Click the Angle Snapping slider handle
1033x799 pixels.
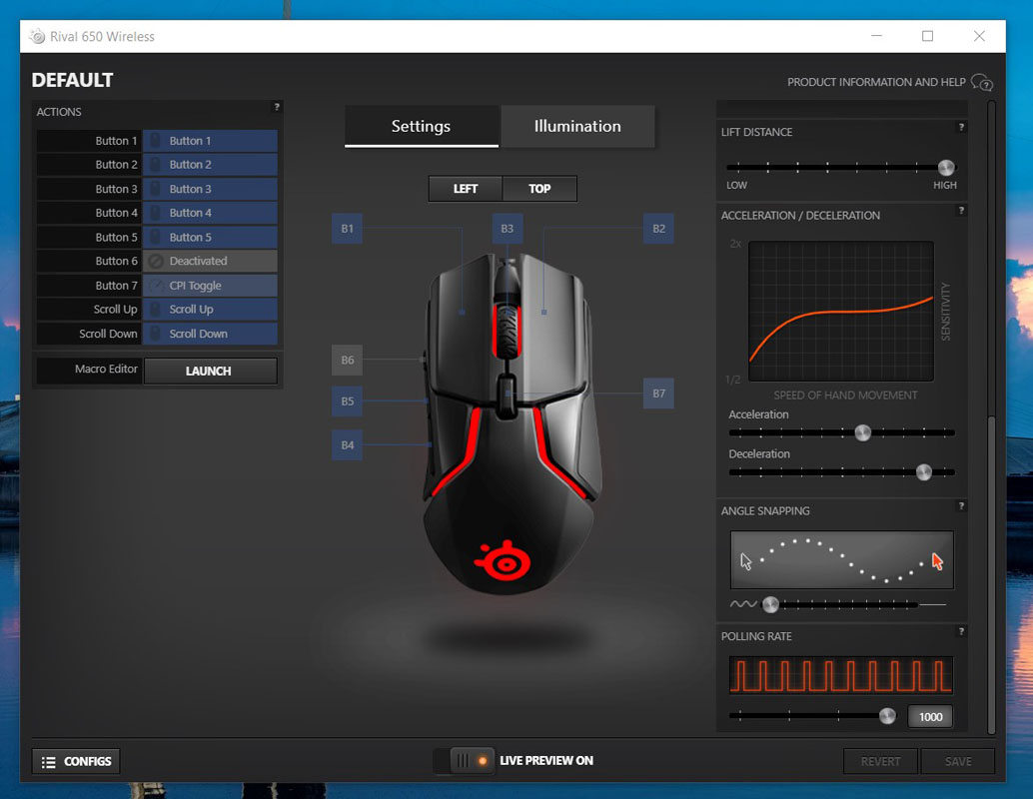tap(770, 604)
